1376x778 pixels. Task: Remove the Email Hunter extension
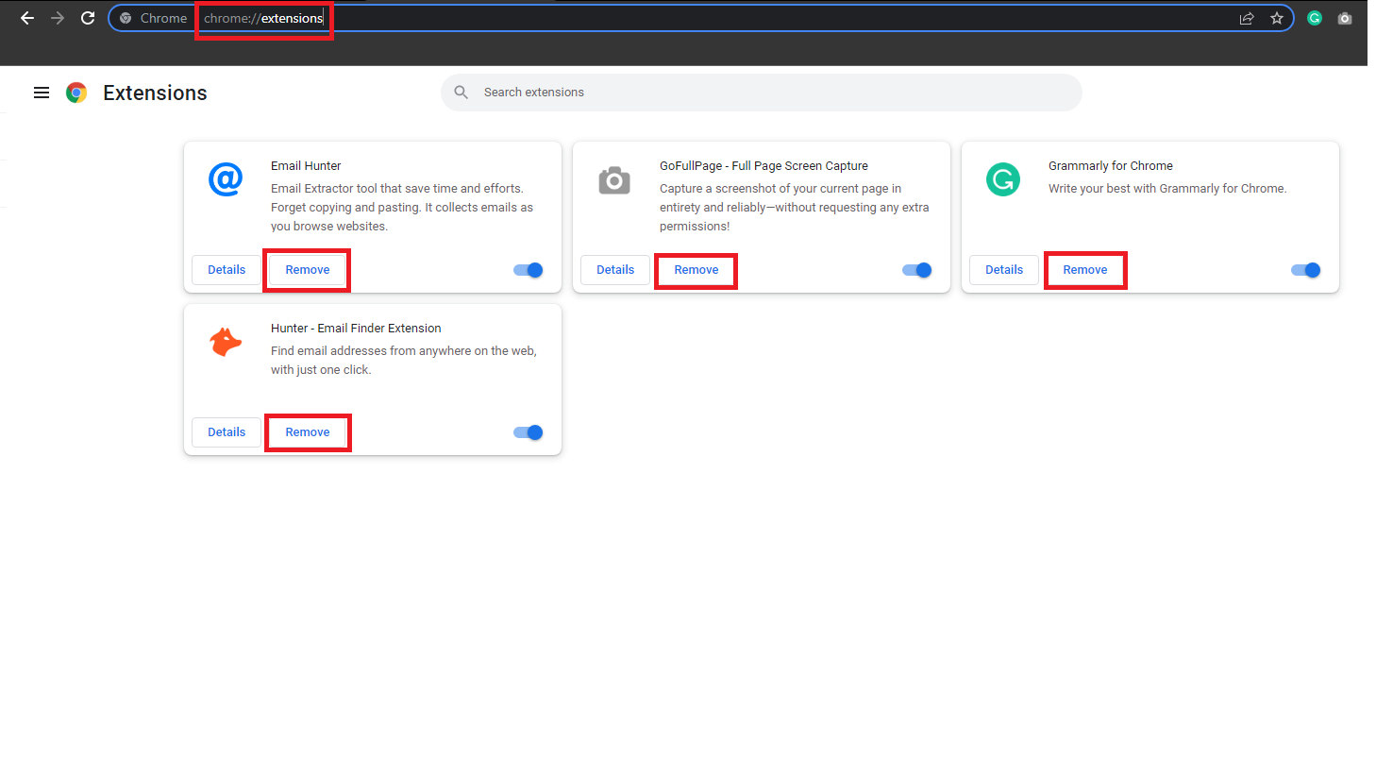tap(308, 270)
